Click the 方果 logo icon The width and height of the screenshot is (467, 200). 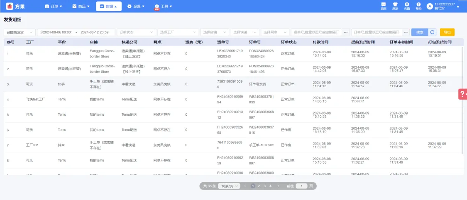pyautogui.click(x=10, y=6)
